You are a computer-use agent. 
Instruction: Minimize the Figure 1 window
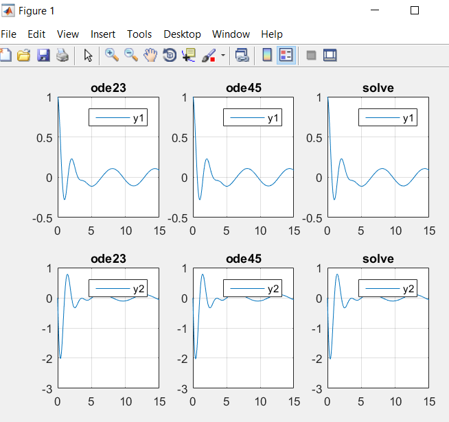[x=375, y=10]
